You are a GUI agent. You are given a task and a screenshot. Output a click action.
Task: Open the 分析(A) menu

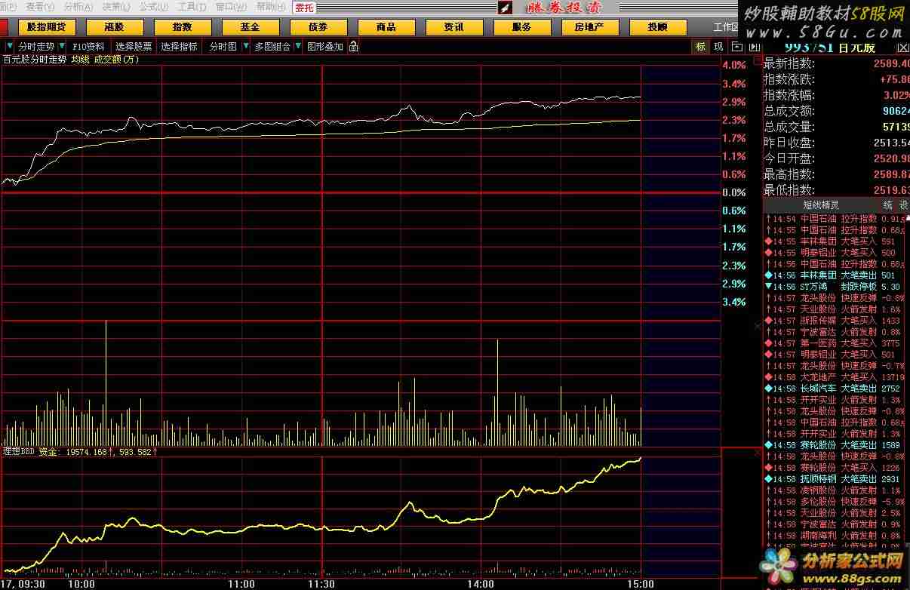click(x=78, y=7)
